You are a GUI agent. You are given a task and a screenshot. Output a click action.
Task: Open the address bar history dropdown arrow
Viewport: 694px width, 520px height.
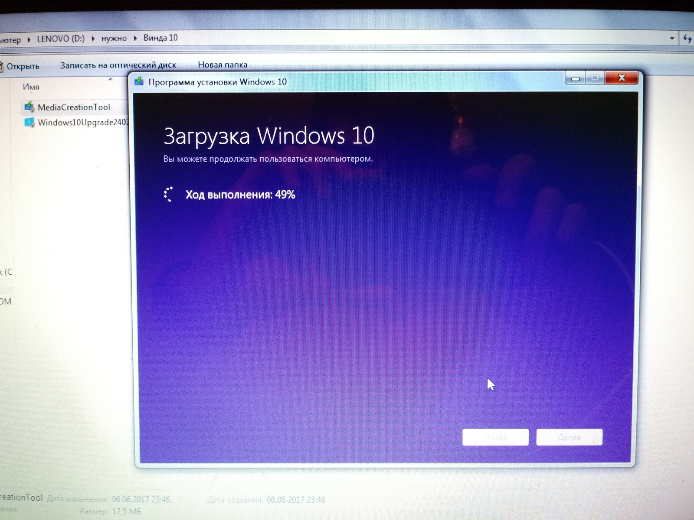click(672, 38)
